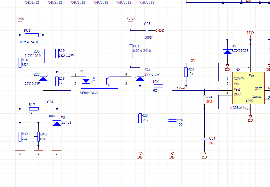Select resistor R23 symbol
This screenshot has width=270, height=187.
(x=186, y=72)
